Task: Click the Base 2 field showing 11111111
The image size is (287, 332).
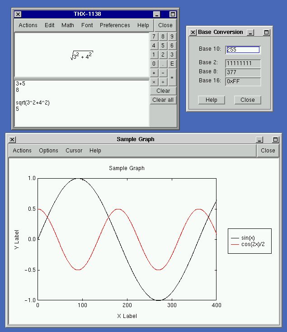Action: (x=243, y=63)
